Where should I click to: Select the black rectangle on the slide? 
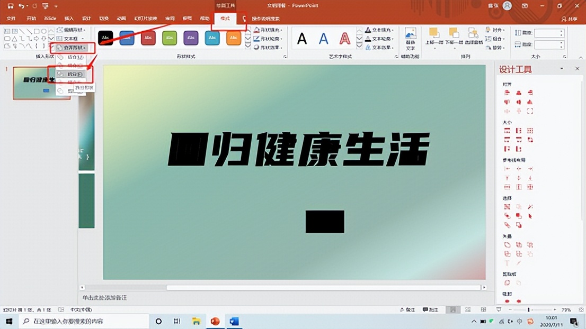pos(325,222)
